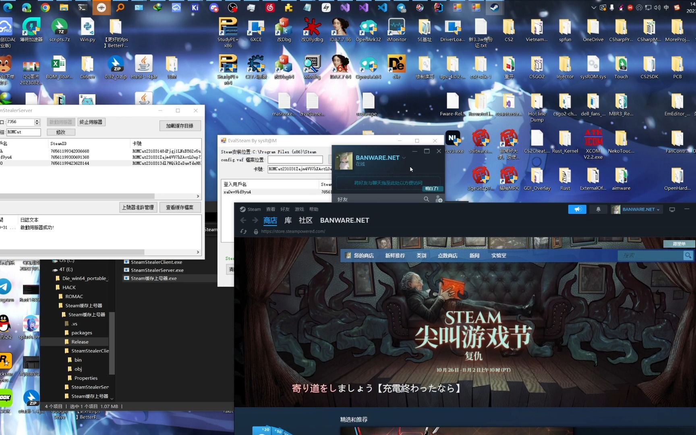Select the scripts.7z desktop file
The height and width of the screenshot is (435, 696).
click(60, 29)
